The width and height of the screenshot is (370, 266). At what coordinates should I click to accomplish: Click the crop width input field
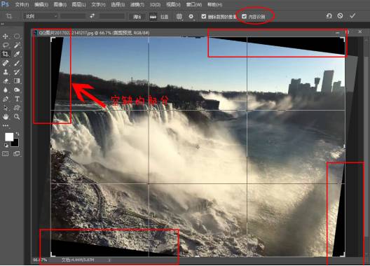[73, 16]
